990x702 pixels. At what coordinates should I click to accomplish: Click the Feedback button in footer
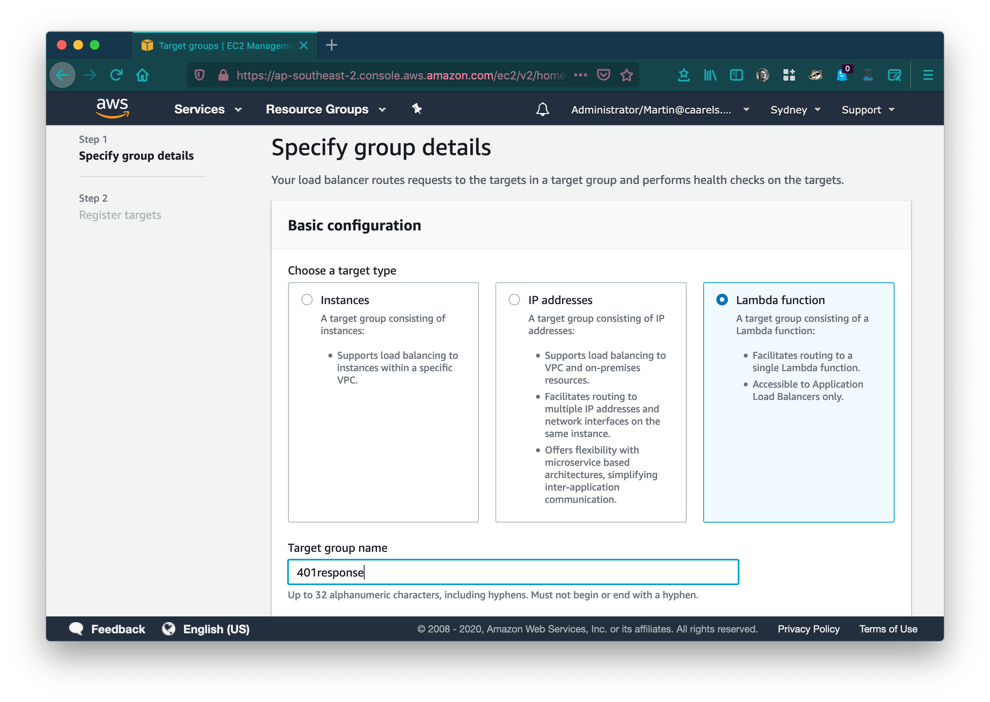click(x=107, y=629)
